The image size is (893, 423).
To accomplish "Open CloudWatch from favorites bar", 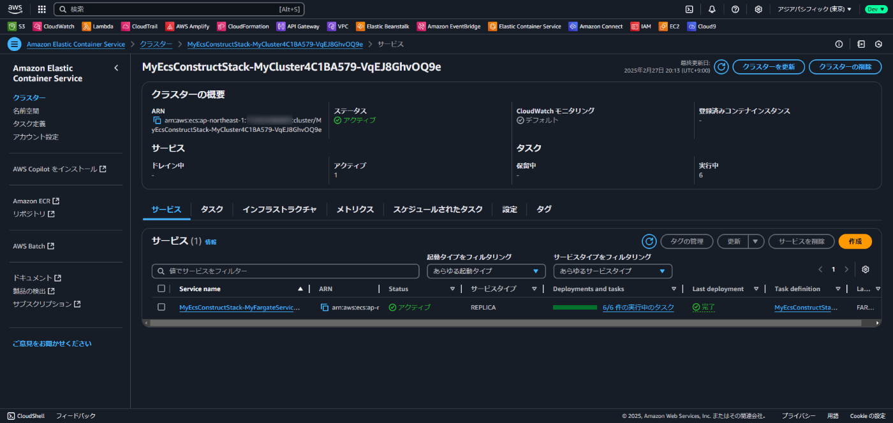I will point(54,26).
